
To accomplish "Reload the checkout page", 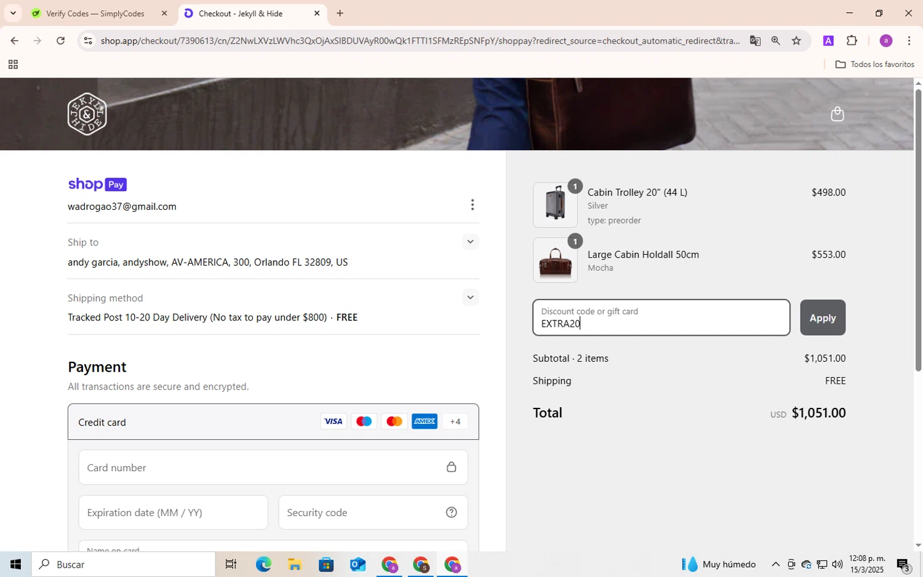I will [60, 41].
